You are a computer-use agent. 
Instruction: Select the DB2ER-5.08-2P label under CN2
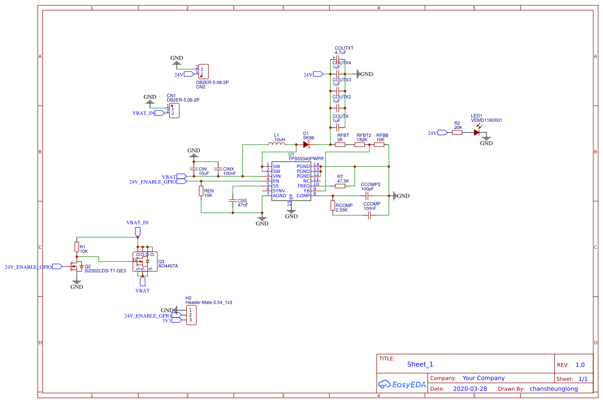[213, 83]
